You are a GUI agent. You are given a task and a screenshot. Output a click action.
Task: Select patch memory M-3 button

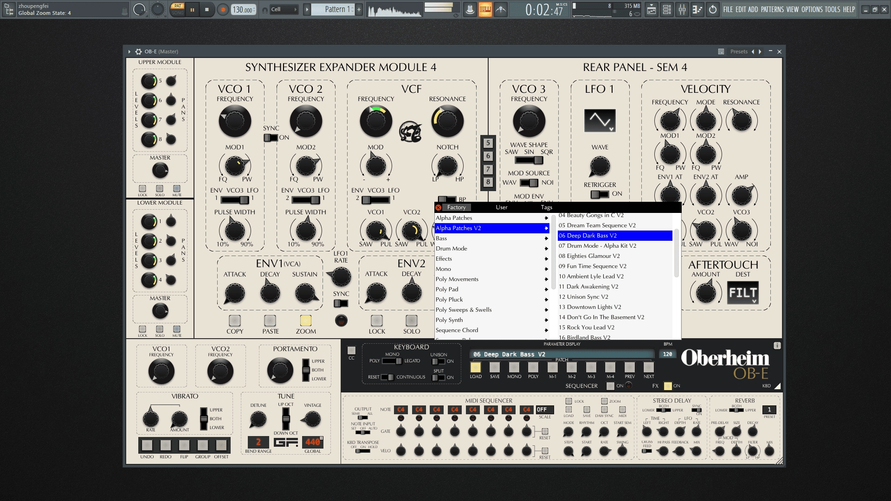click(591, 367)
